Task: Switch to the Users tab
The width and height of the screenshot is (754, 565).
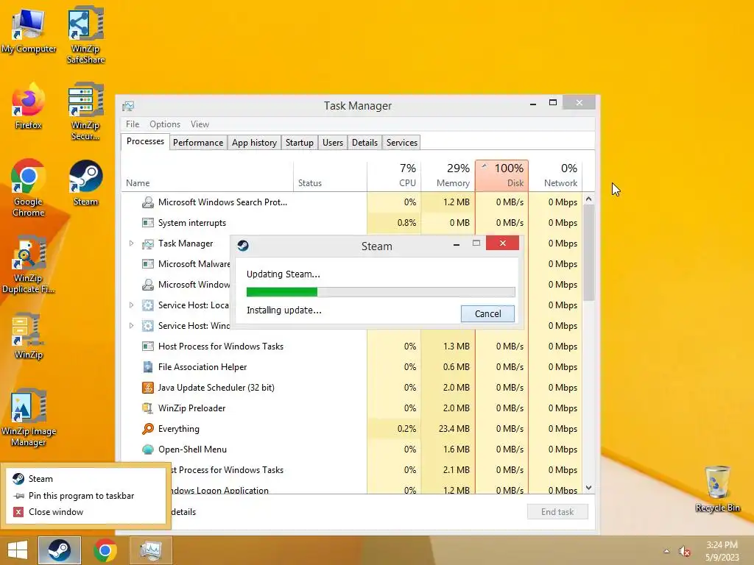Action: click(x=332, y=142)
